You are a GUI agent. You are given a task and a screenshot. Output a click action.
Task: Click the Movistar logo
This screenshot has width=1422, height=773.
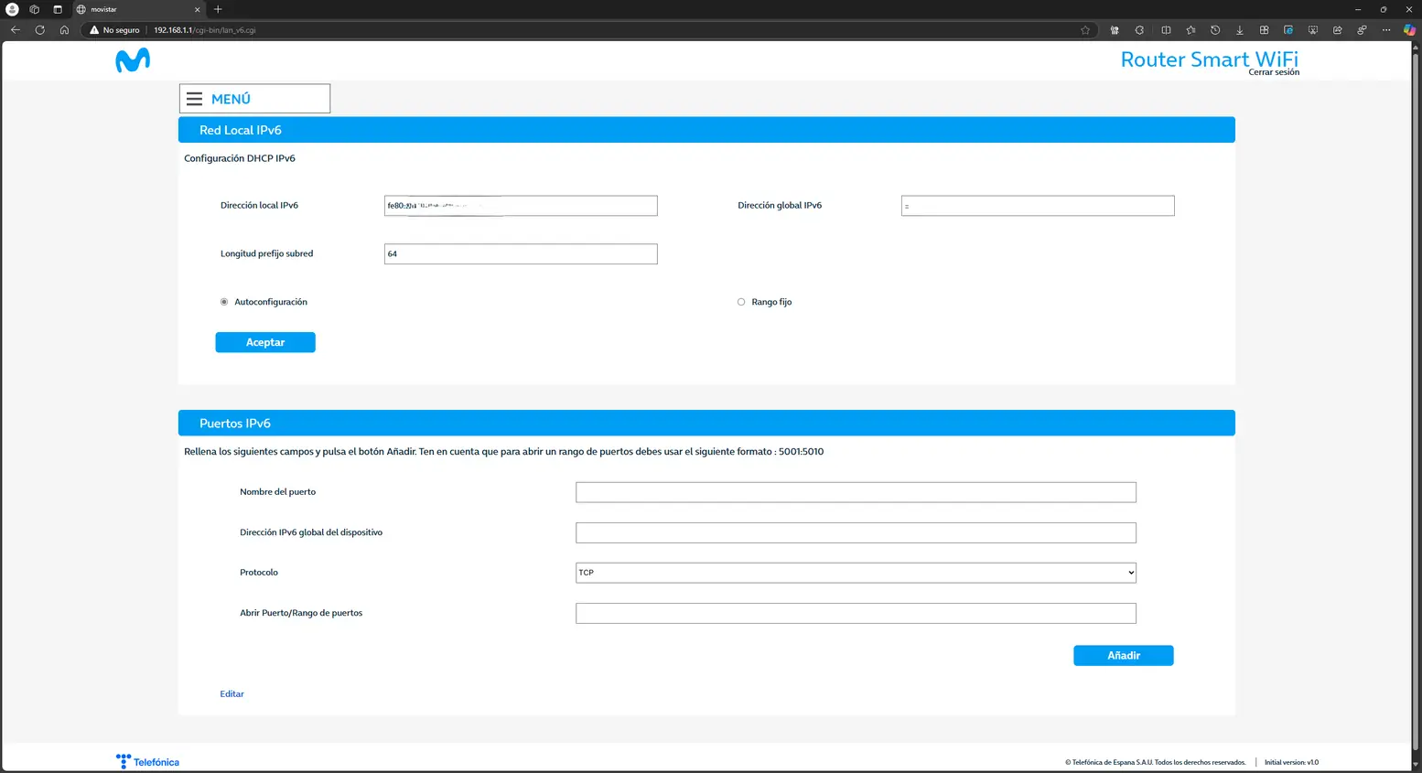click(x=133, y=60)
